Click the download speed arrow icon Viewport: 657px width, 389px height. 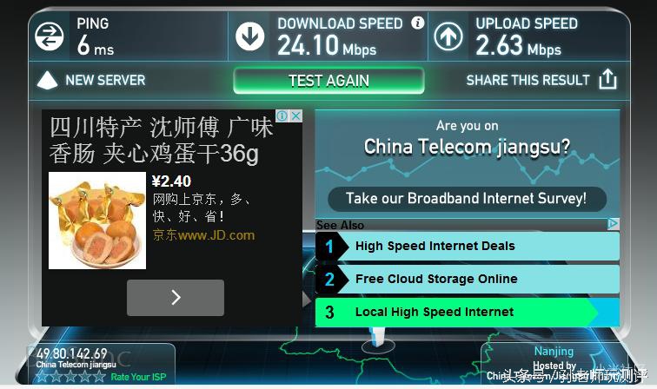point(249,36)
